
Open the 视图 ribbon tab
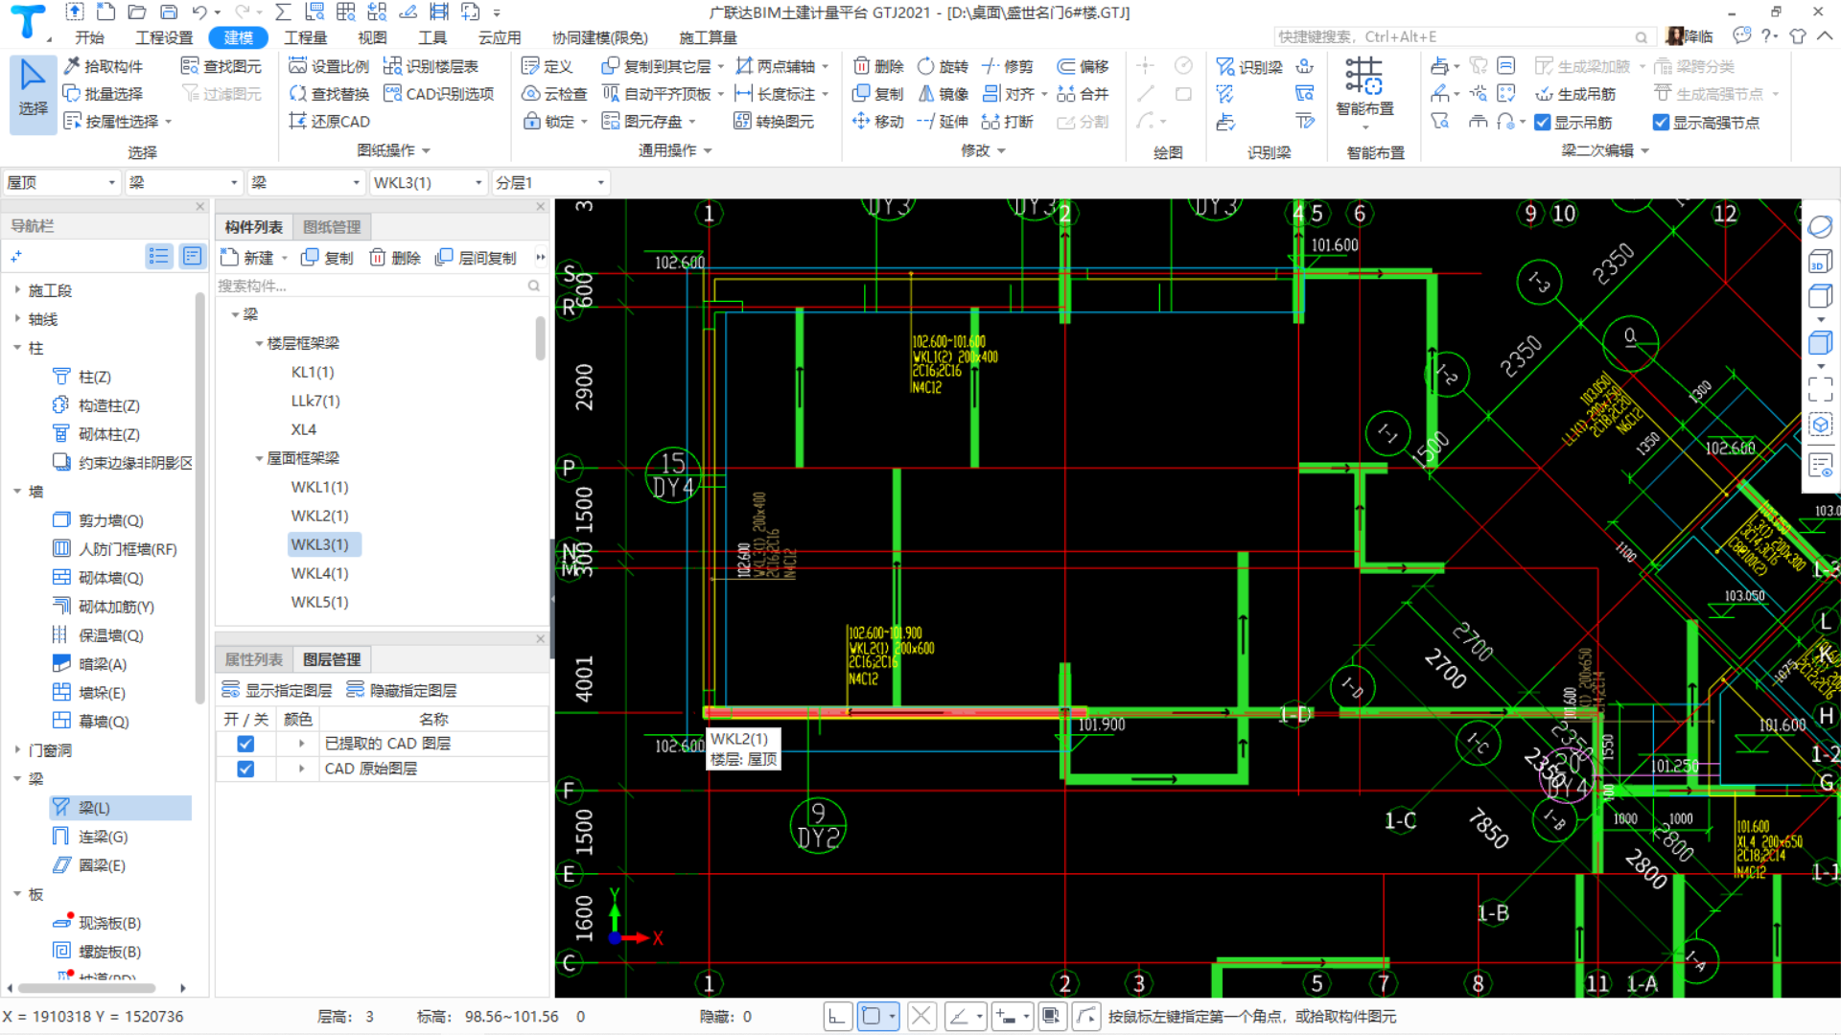[372, 37]
